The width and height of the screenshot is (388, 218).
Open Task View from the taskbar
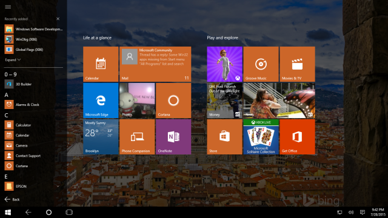[69, 213]
